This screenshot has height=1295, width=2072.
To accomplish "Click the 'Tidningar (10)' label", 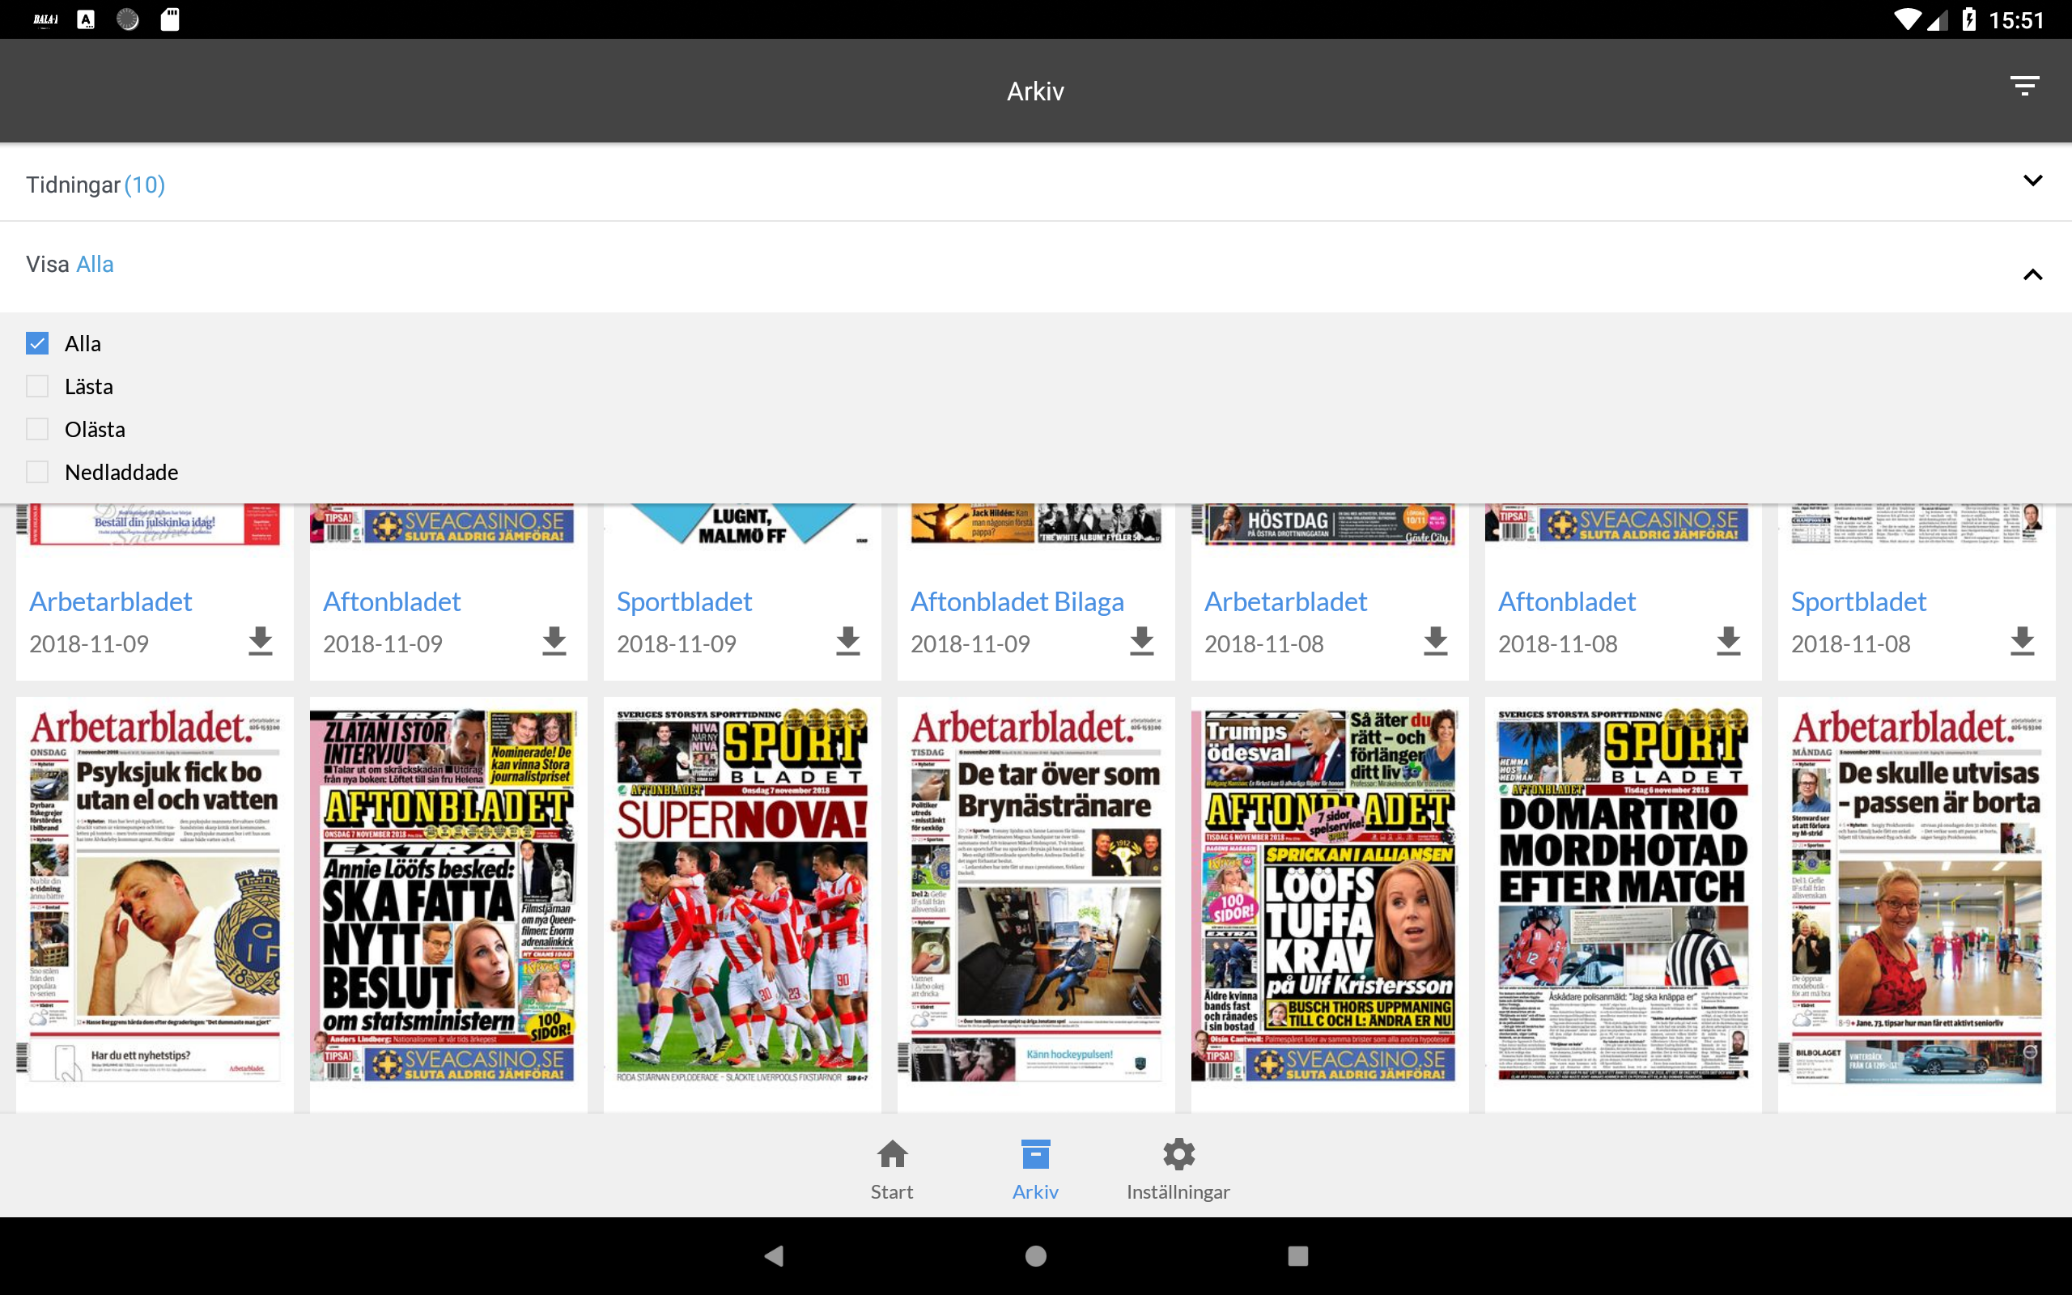I will tap(95, 185).
